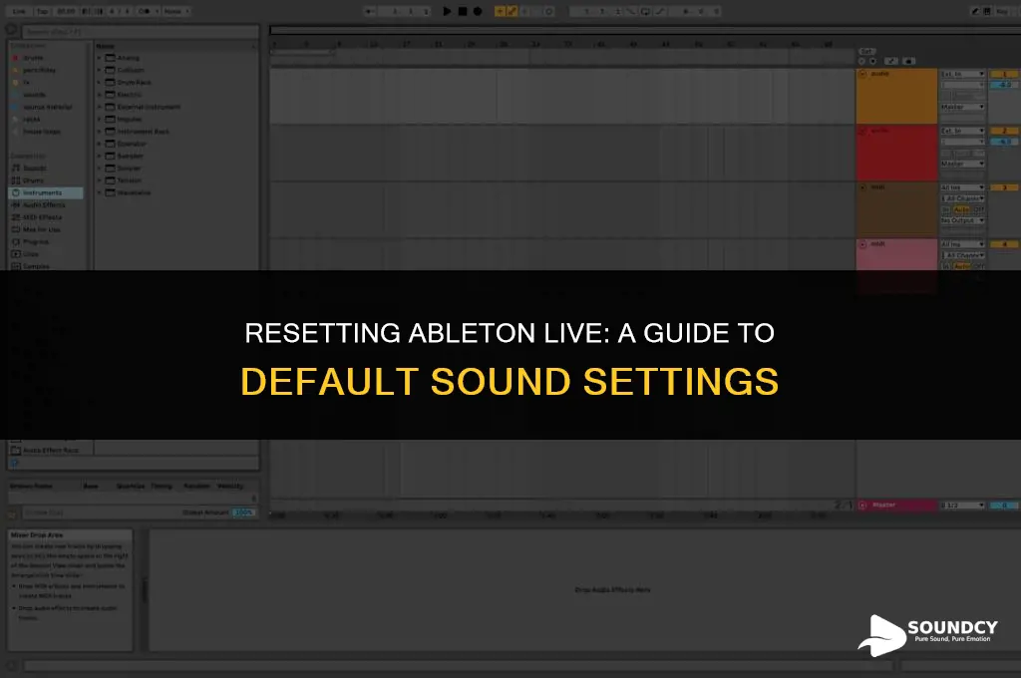Click the Tap tempo button
The width and height of the screenshot is (1021, 678).
point(42,11)
